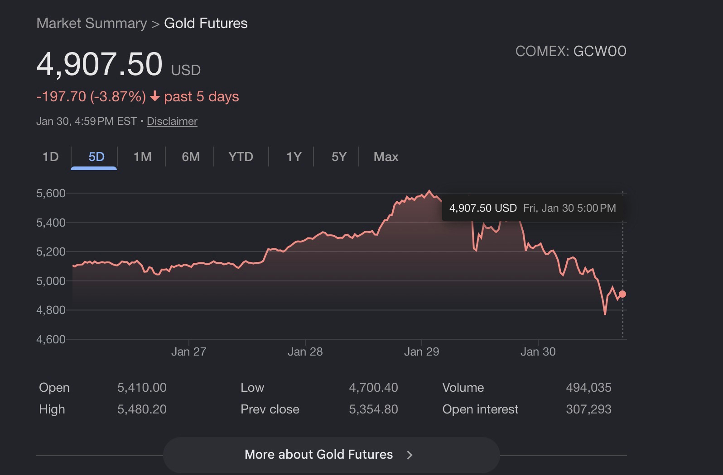Click the Market Summary breadcrumb
This screenshot has height=475, width=723.
[92, 23]
